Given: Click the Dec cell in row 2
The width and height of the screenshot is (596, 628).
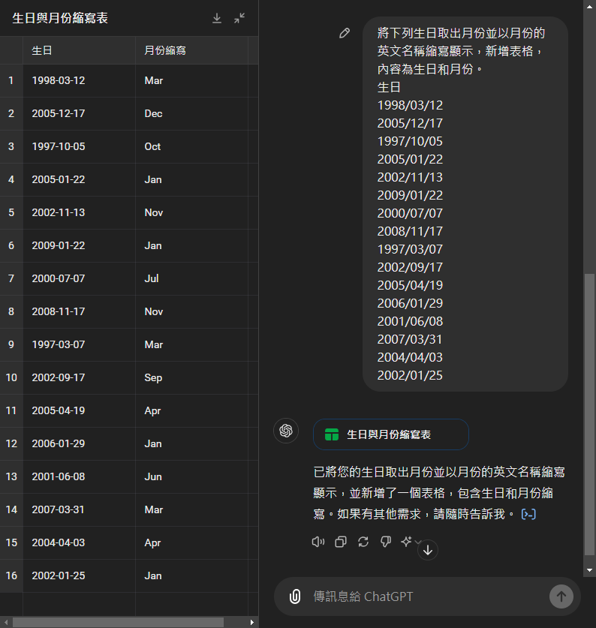Looking at the screenshot, I should click(x=191, y=114).
